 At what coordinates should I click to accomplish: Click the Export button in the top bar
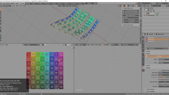[x=88, y=3]
